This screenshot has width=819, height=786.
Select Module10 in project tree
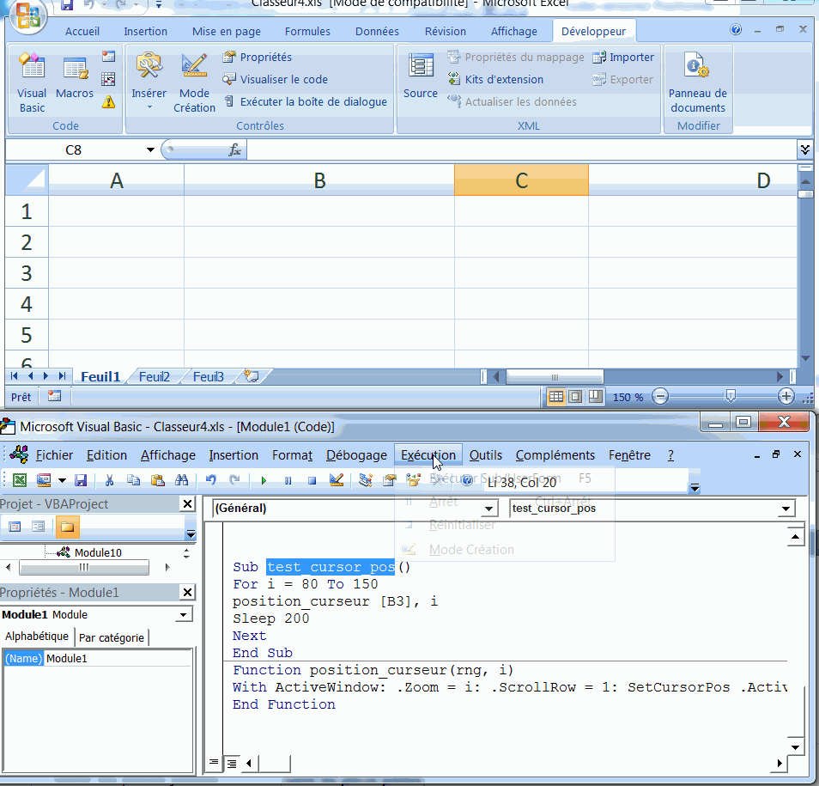pos(98,552)
